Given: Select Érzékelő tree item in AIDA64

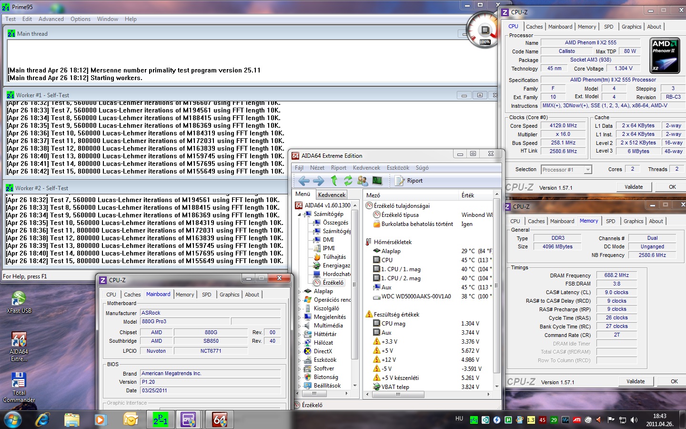Looking at the screenshot, I should (x=333, y=283).
